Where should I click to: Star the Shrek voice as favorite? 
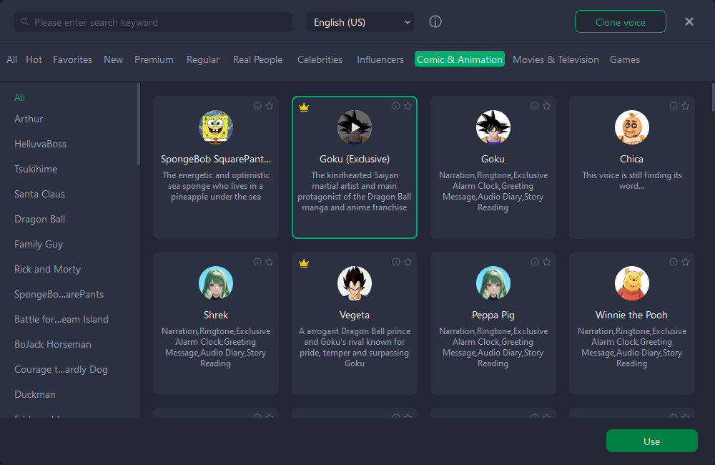(x=269, y=262)
